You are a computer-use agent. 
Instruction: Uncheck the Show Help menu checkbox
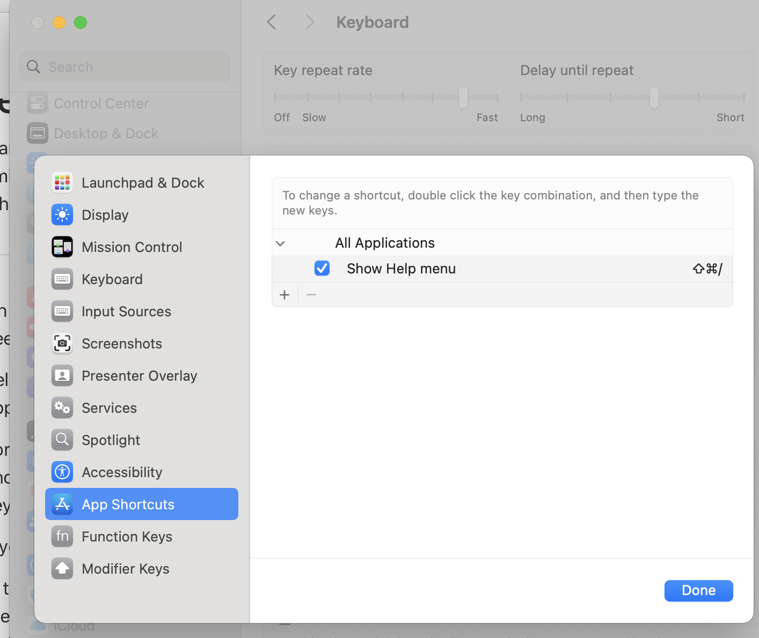tap(322, 268)
